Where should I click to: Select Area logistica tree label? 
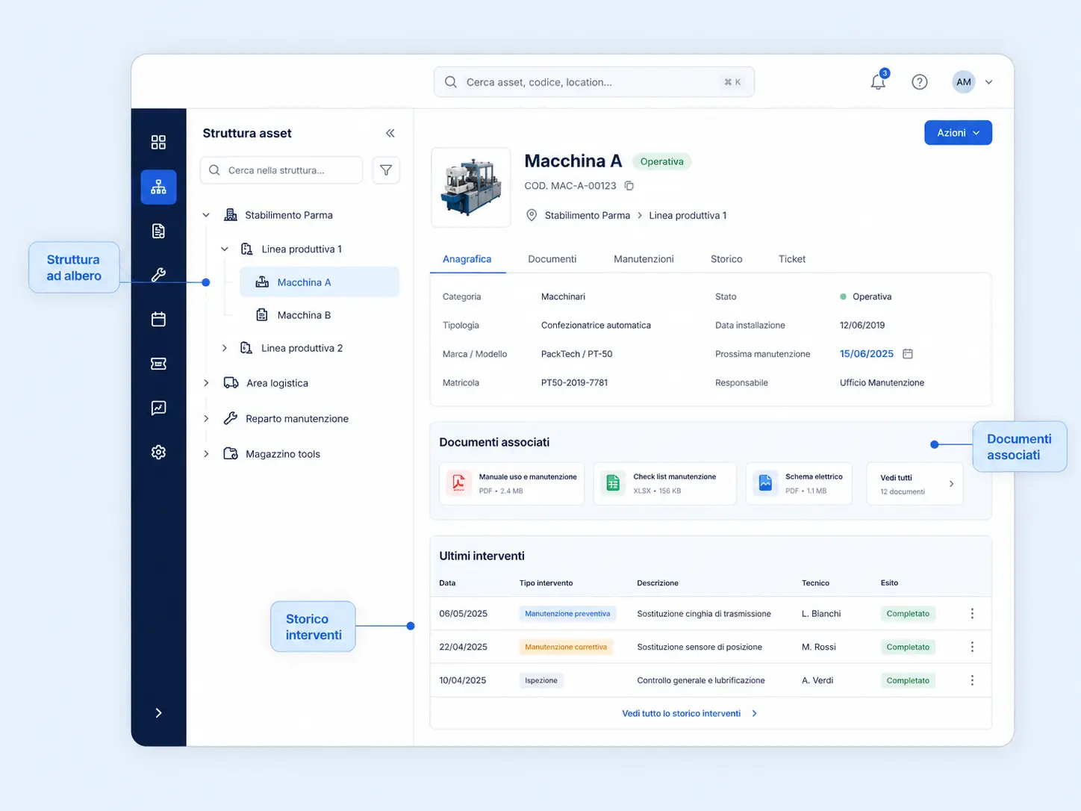click(277, 383)
